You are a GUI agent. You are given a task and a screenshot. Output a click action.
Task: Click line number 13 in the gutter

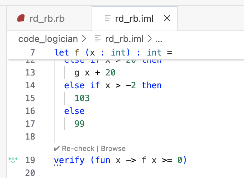coord(31,73)
